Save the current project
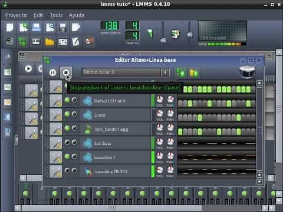The image size is (283, 212). 62,27
